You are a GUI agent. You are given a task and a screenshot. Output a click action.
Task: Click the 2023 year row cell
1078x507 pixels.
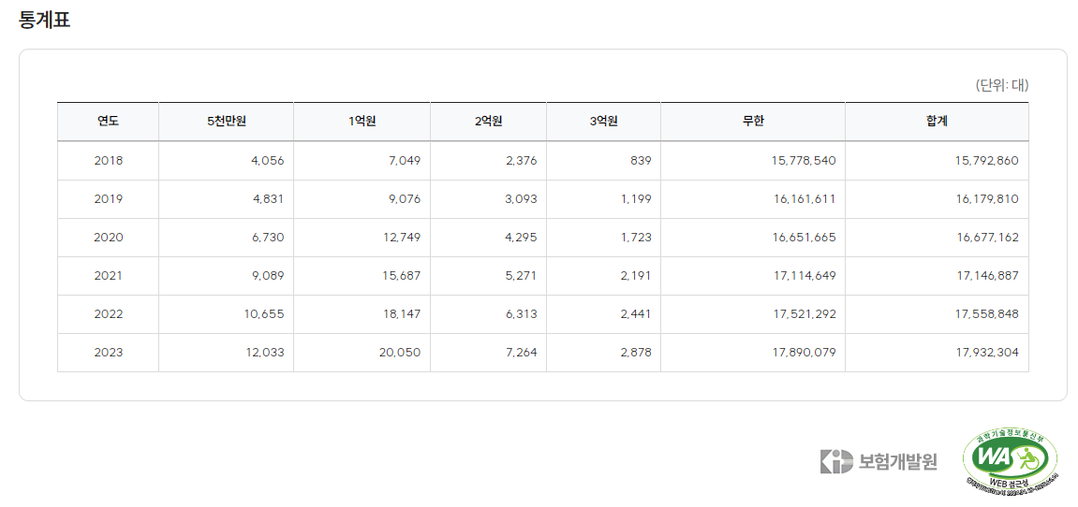108,353
